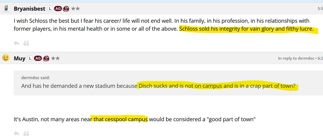Click the maroon helmet logo badge beside Muy
The image size is (323, 139).
click(46, 58)
